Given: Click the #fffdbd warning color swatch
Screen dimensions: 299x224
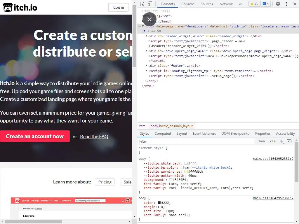Looking at the screenshot, I should pos(186,171).
